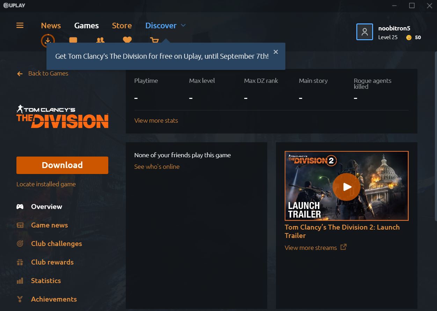The image size is (437, 311).
Task: Click the 50 coin balance value
Action: [418, 37]
